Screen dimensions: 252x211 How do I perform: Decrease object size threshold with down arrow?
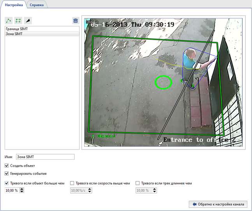pos(22,192)
